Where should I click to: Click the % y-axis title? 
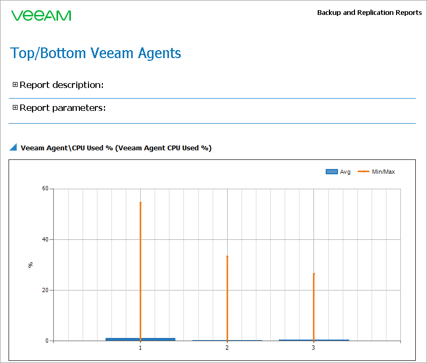click(30, 265)
